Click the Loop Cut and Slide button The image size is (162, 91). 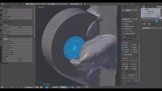pyautogui.click(x=18, y=52)
